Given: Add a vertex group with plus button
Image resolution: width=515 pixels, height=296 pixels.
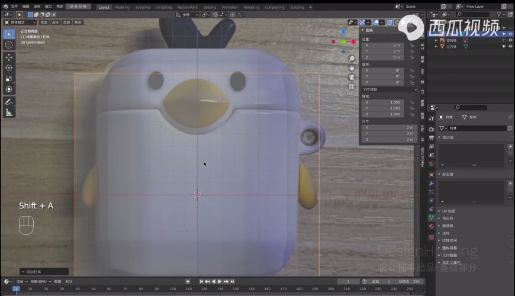Looking at the screenshot, I should pos(510,147).
